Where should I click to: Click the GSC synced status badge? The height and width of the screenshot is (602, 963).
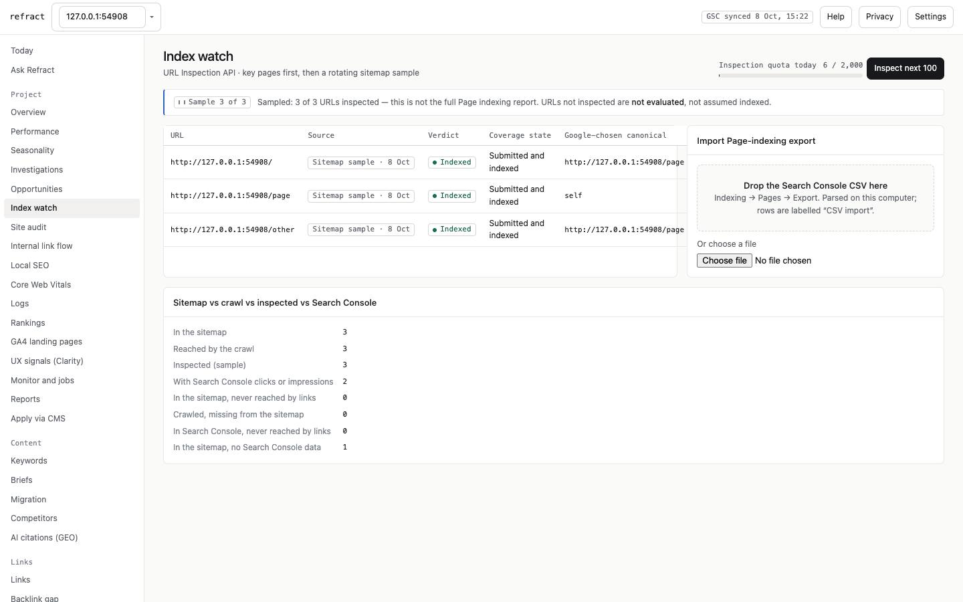[x=757, y=17]
